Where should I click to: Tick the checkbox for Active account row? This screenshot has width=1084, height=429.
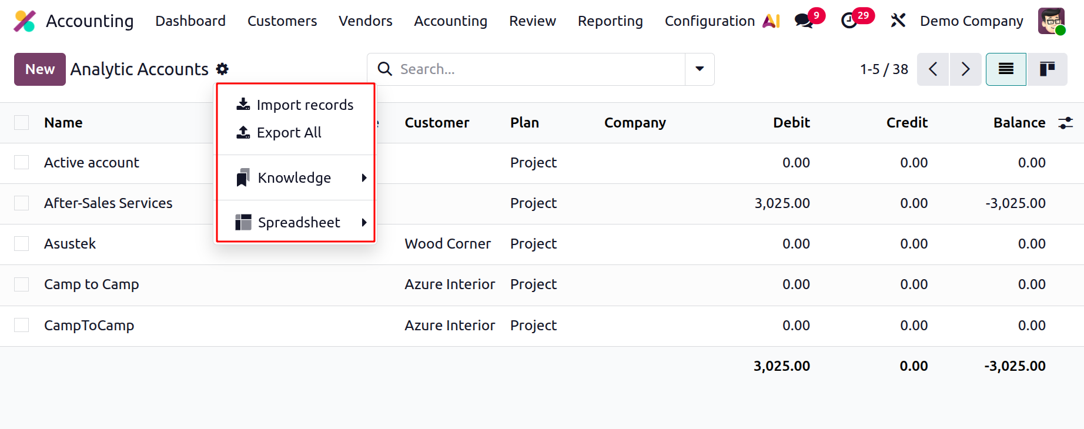pos(22,162)
